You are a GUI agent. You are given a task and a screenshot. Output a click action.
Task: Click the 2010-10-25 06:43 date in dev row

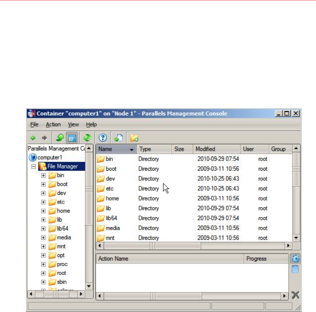(218, 179)
